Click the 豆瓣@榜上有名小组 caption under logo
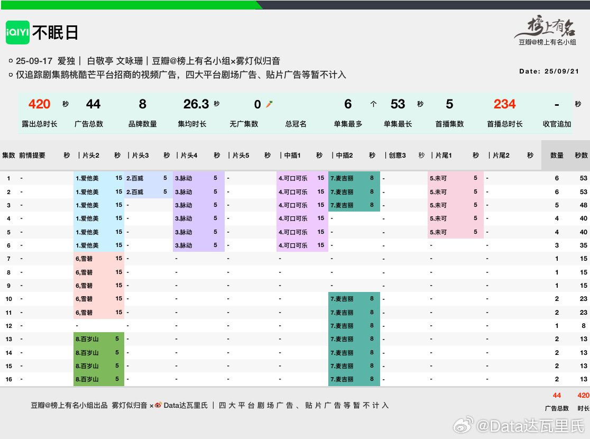This screenshot has height=439, width=590. click(x=548, y=42)
